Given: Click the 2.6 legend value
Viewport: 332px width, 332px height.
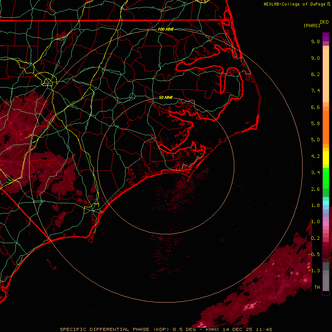Looking at the screenshot, I should [315, 189].
